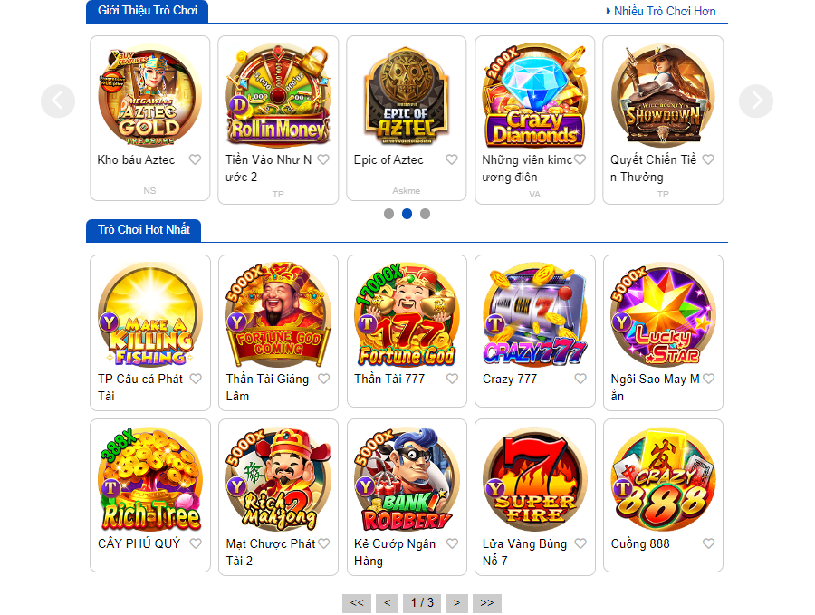Open the Crazy 888 game thumbnail
Viewport: 815px width, 615px height.
coord(663,480)
